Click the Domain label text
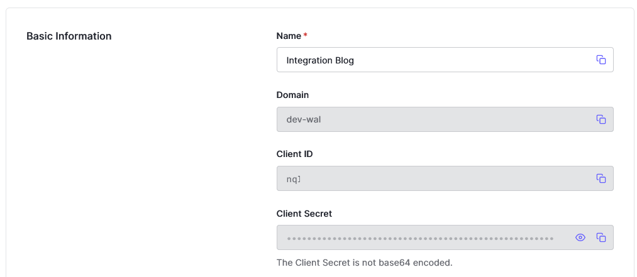 point(292,95)
